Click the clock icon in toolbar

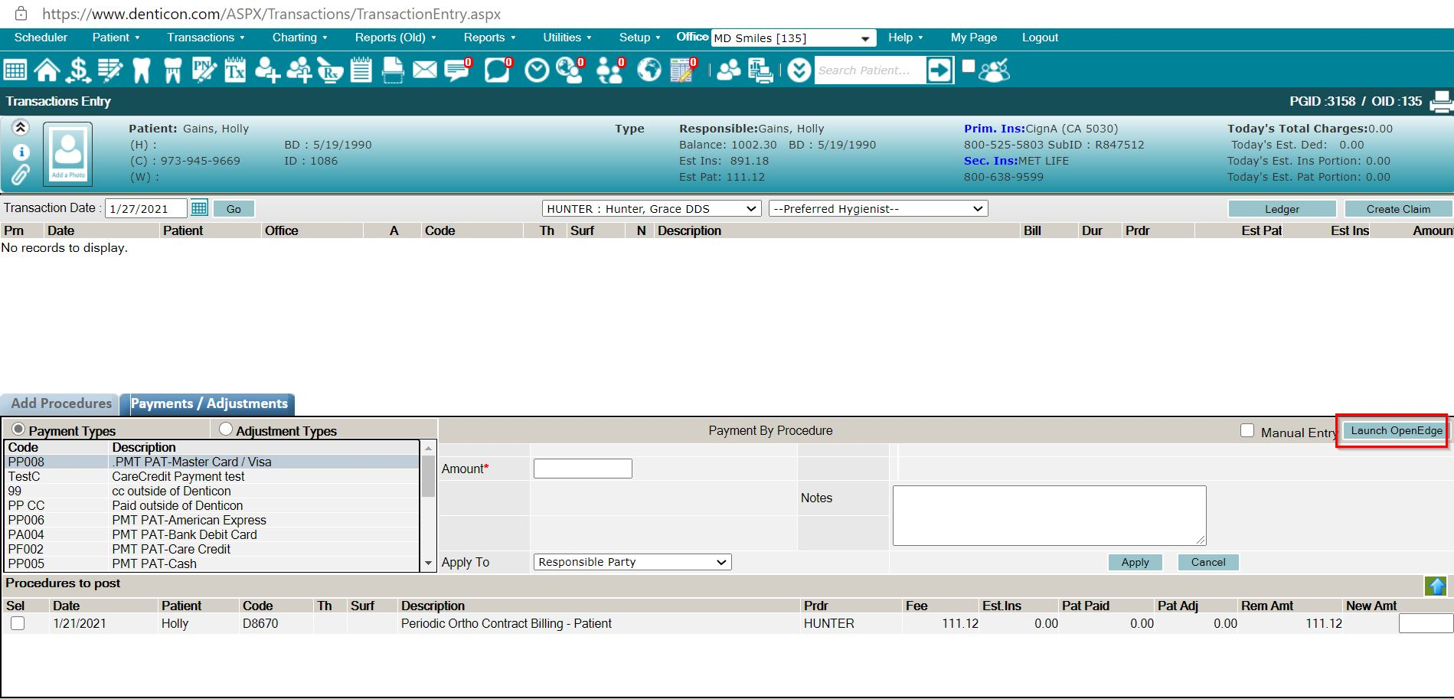click(537, 70)
